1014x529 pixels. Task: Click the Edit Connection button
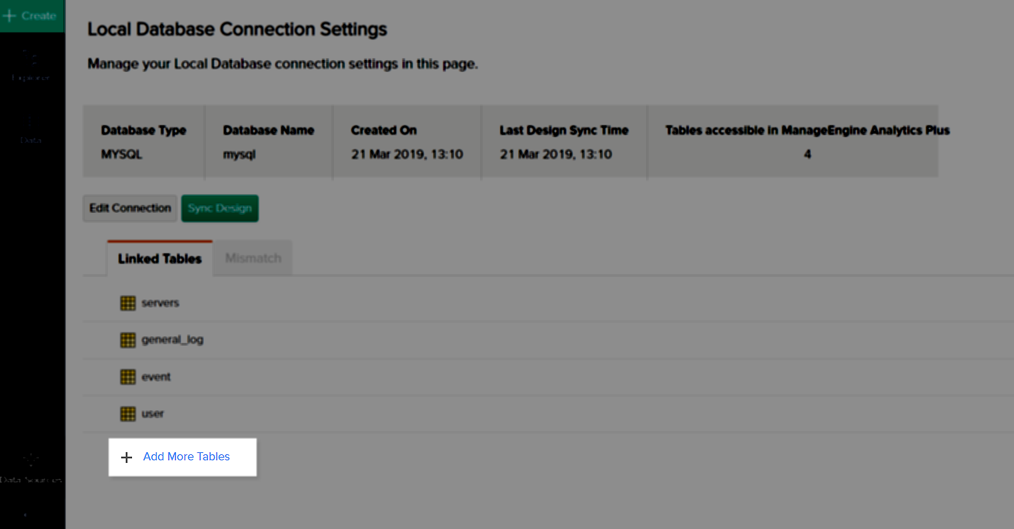tap(130, 208)
